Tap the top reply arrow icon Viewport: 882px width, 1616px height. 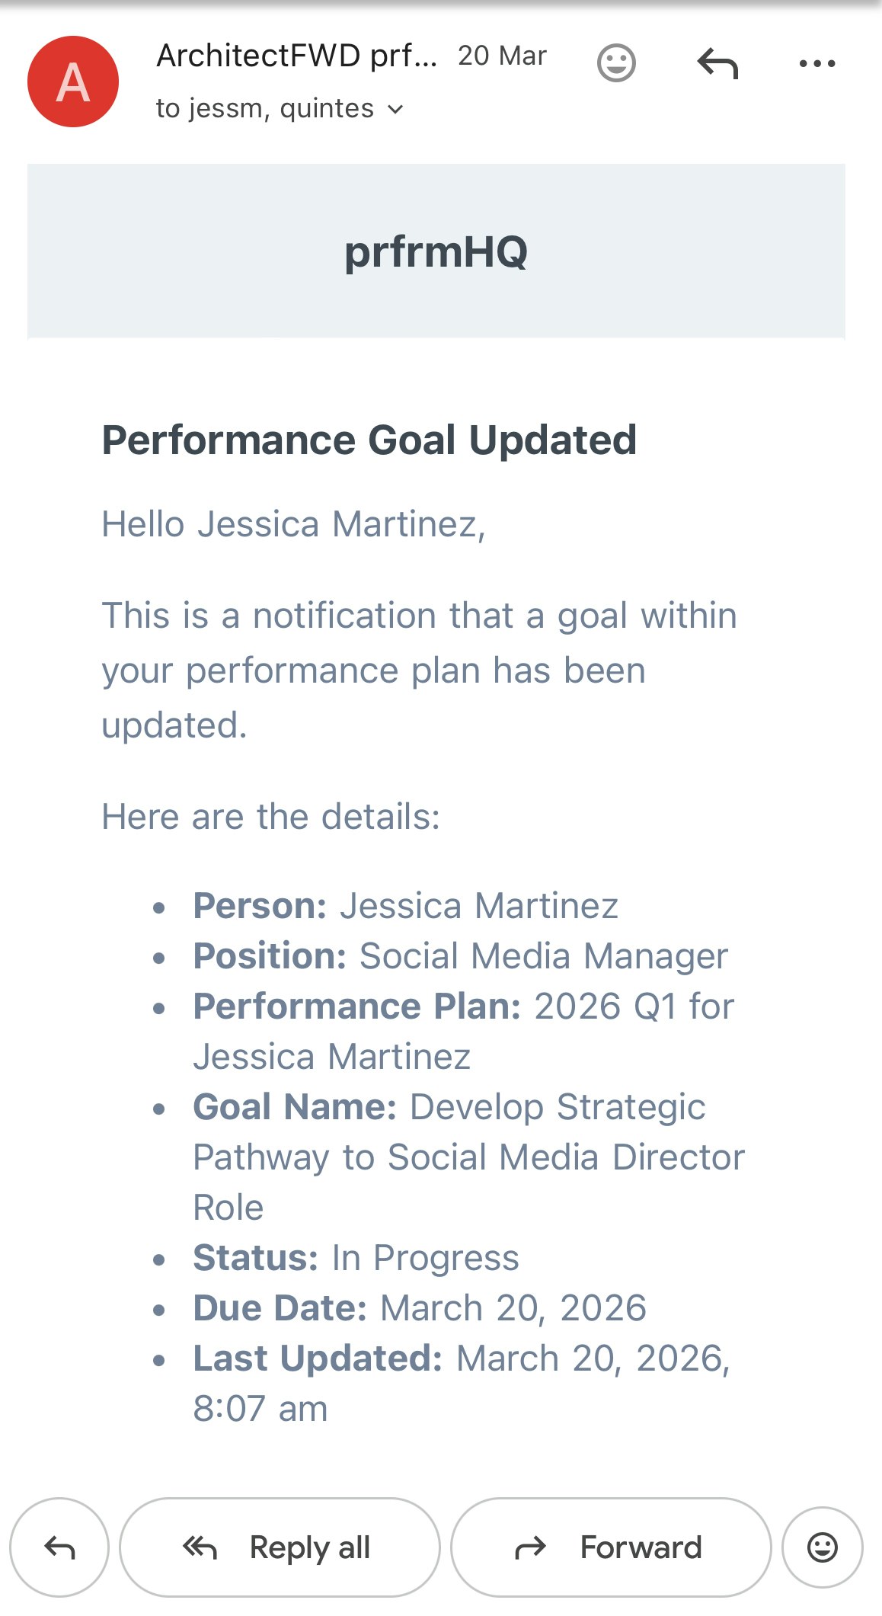click(x=717, y=63)
